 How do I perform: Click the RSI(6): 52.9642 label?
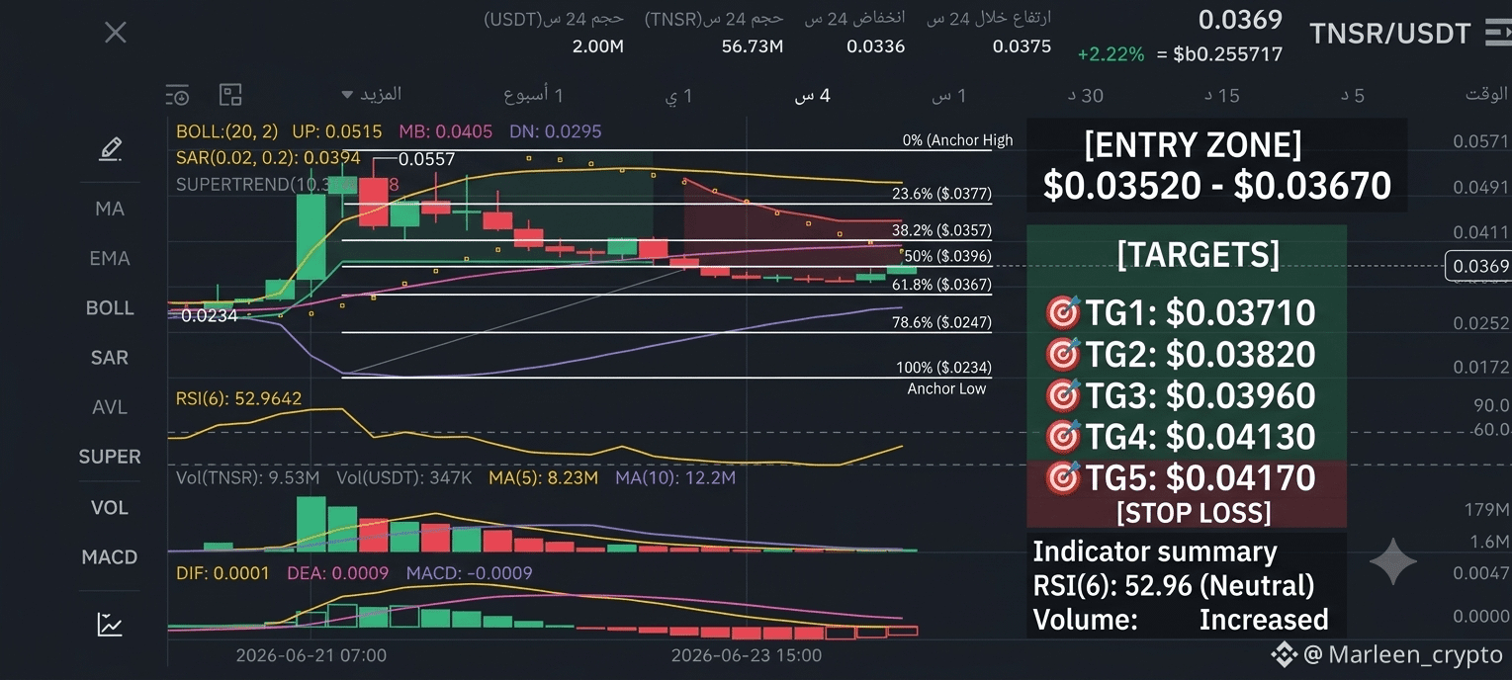click(x=238, y=399)
